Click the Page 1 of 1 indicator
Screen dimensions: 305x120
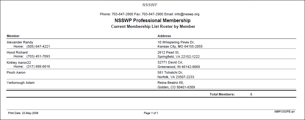(x=151, y=113)
